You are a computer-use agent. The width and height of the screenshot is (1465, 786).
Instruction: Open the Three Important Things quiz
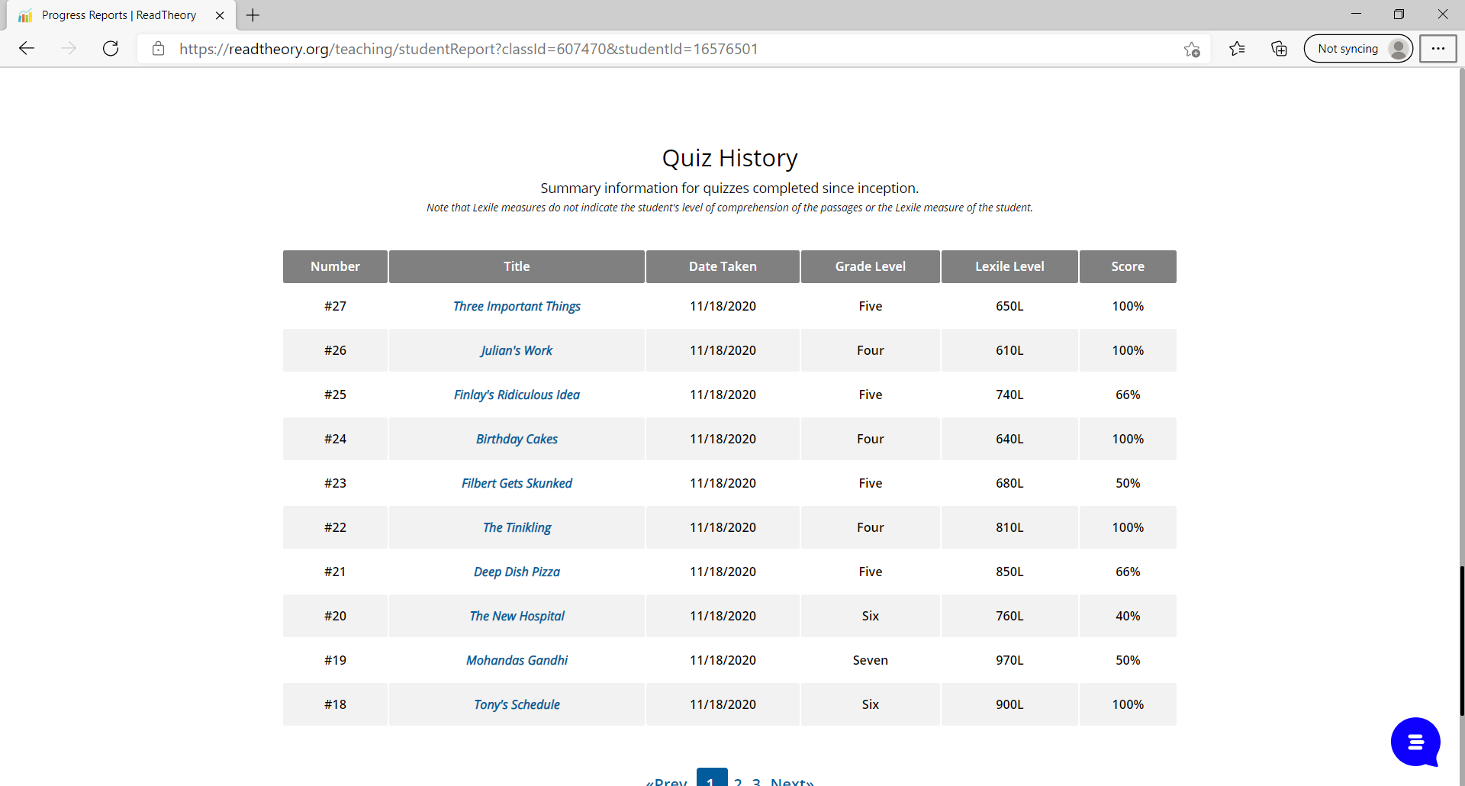(517, 306)
